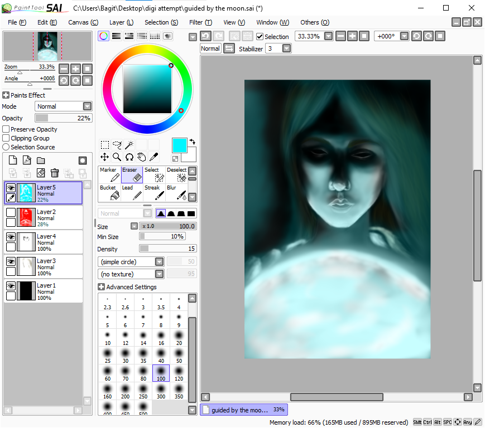Click the Undo button in the toolbar

(x=206, y=36)
